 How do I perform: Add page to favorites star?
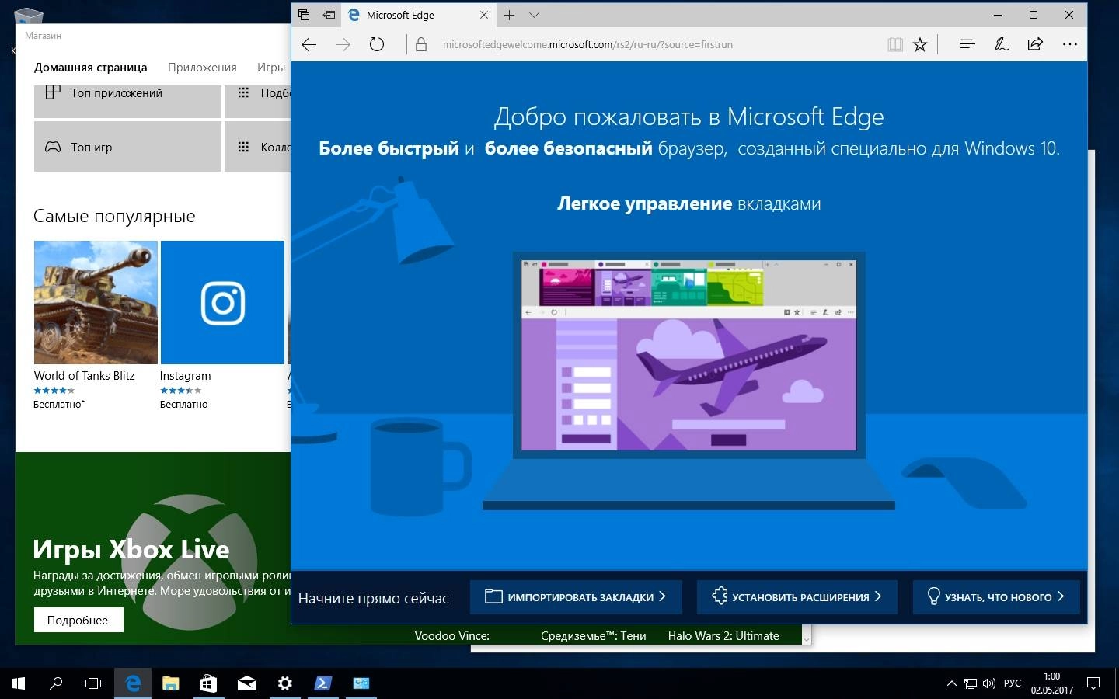click(x=920, y=44)
